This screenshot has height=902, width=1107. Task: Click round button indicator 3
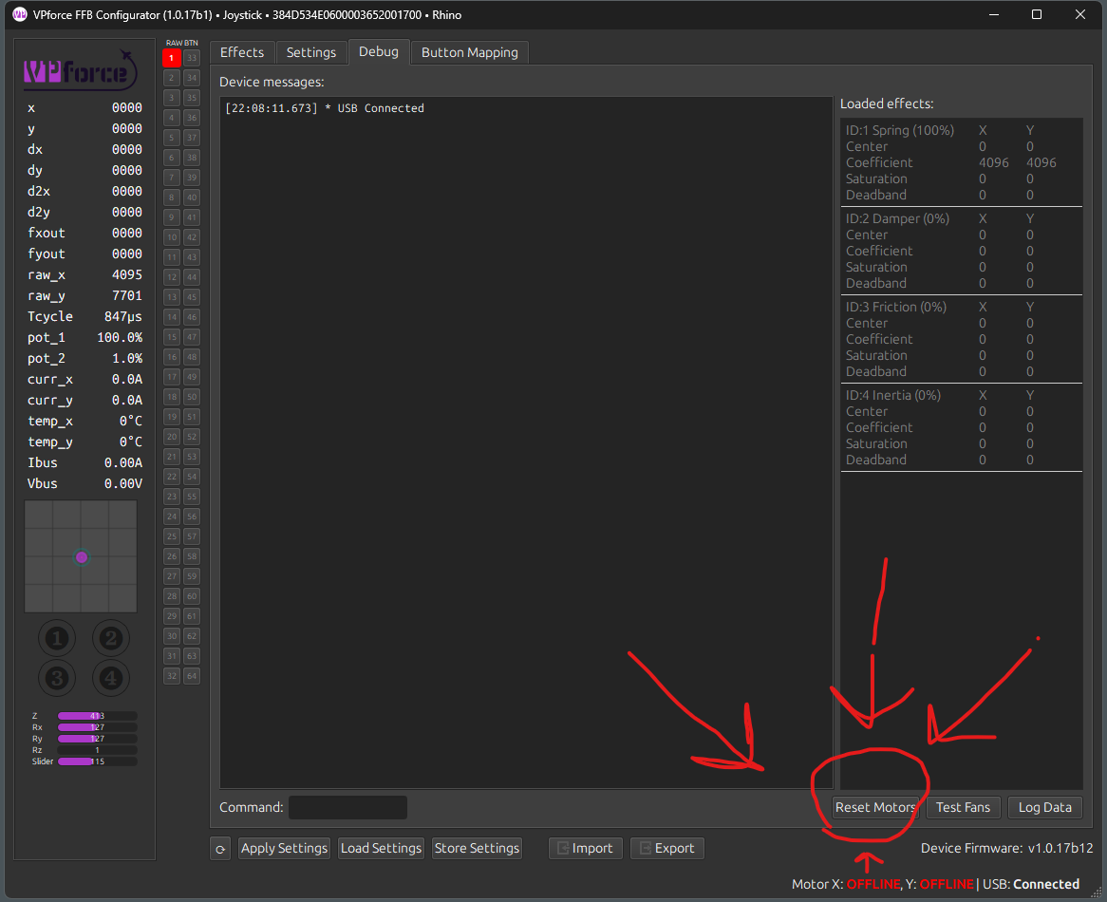pyautogui.click(x=57, y=678)
